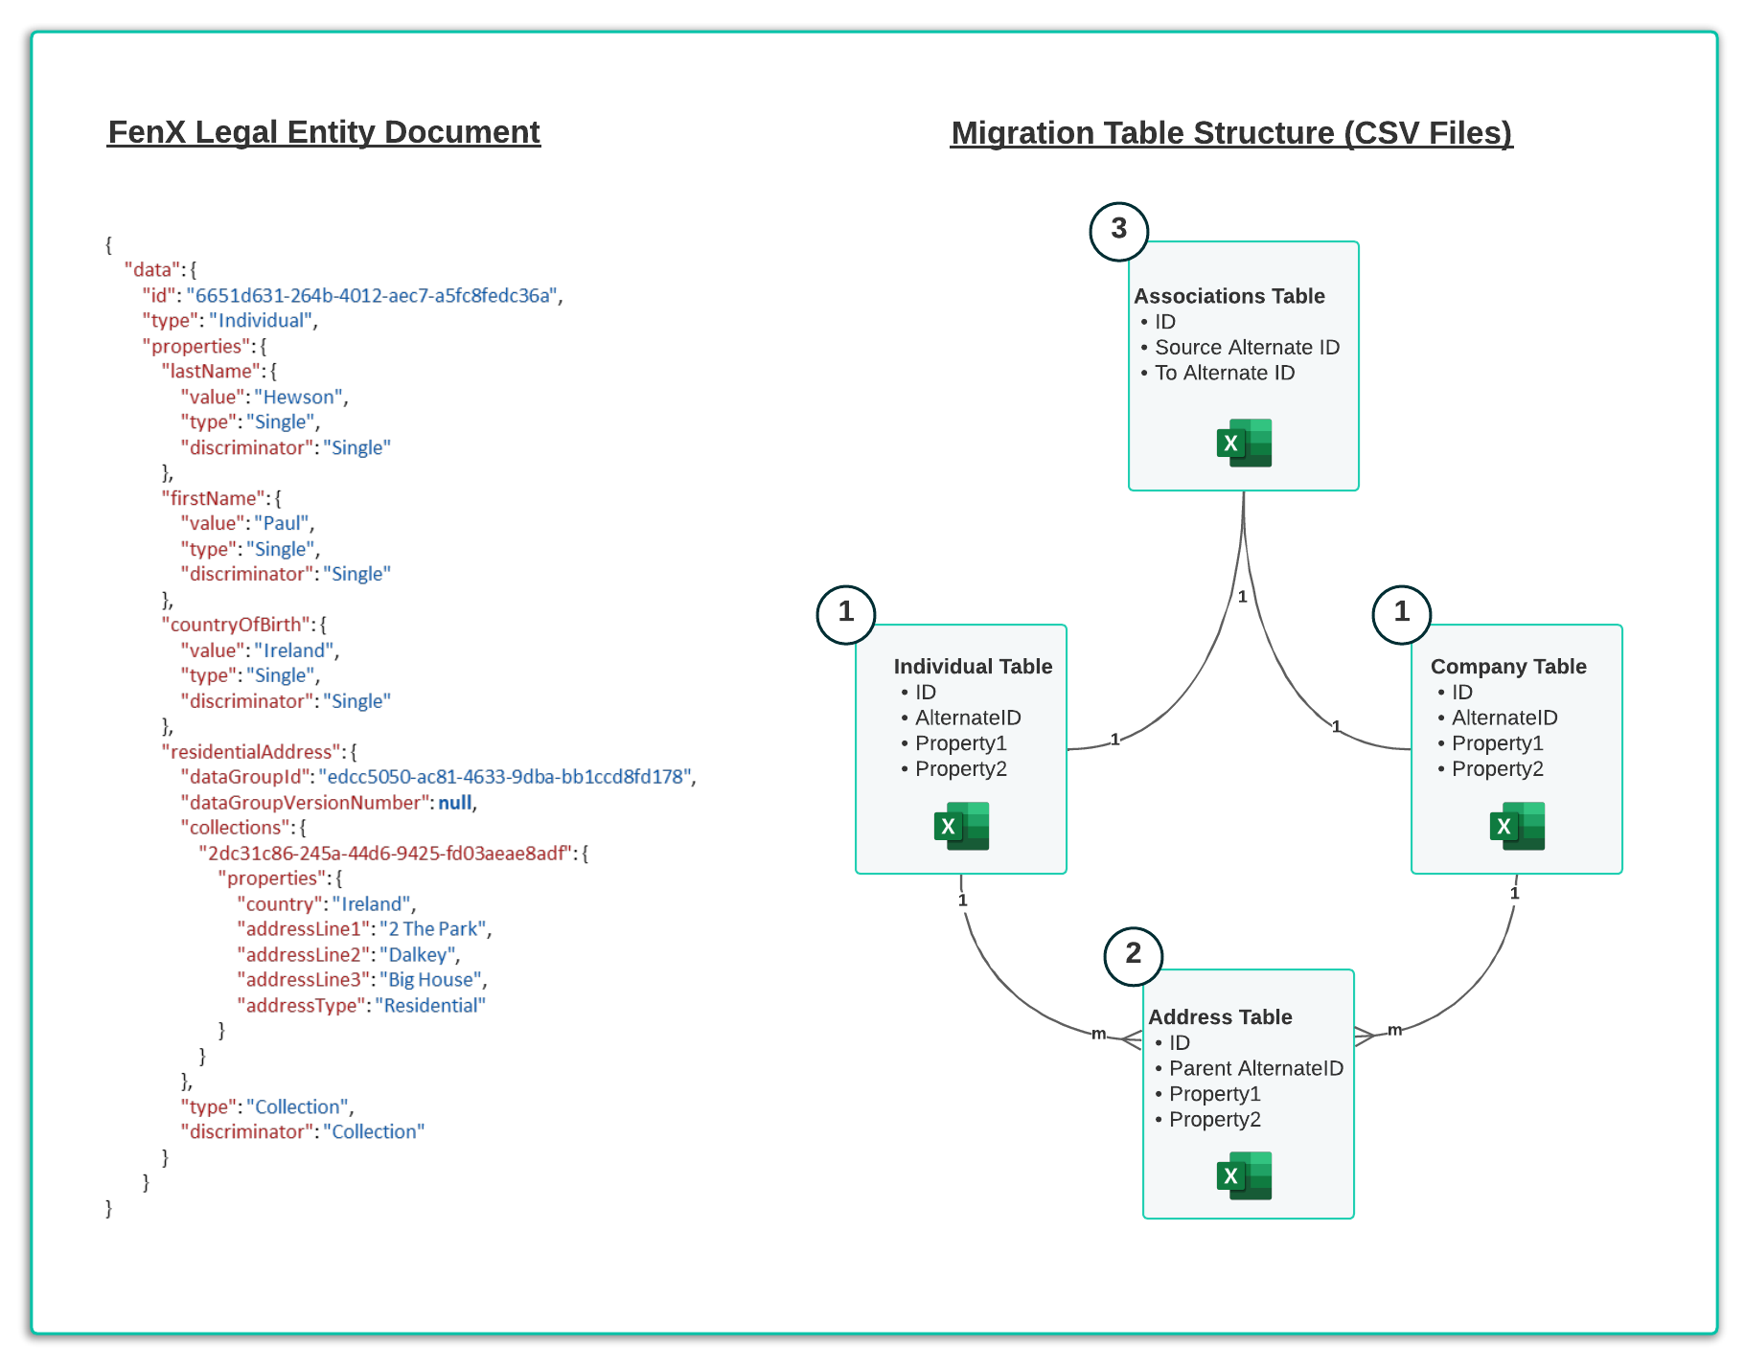Click the "Residential" addressType value

click(430, 1006)
